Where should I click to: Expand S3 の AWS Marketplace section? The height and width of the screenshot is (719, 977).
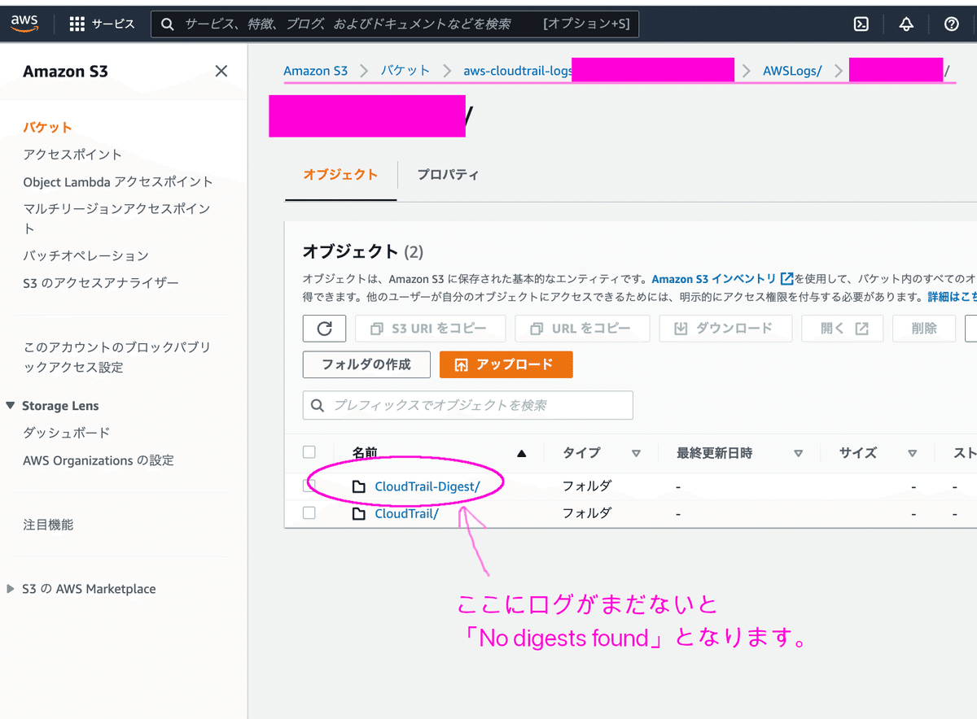coord(11,589)
